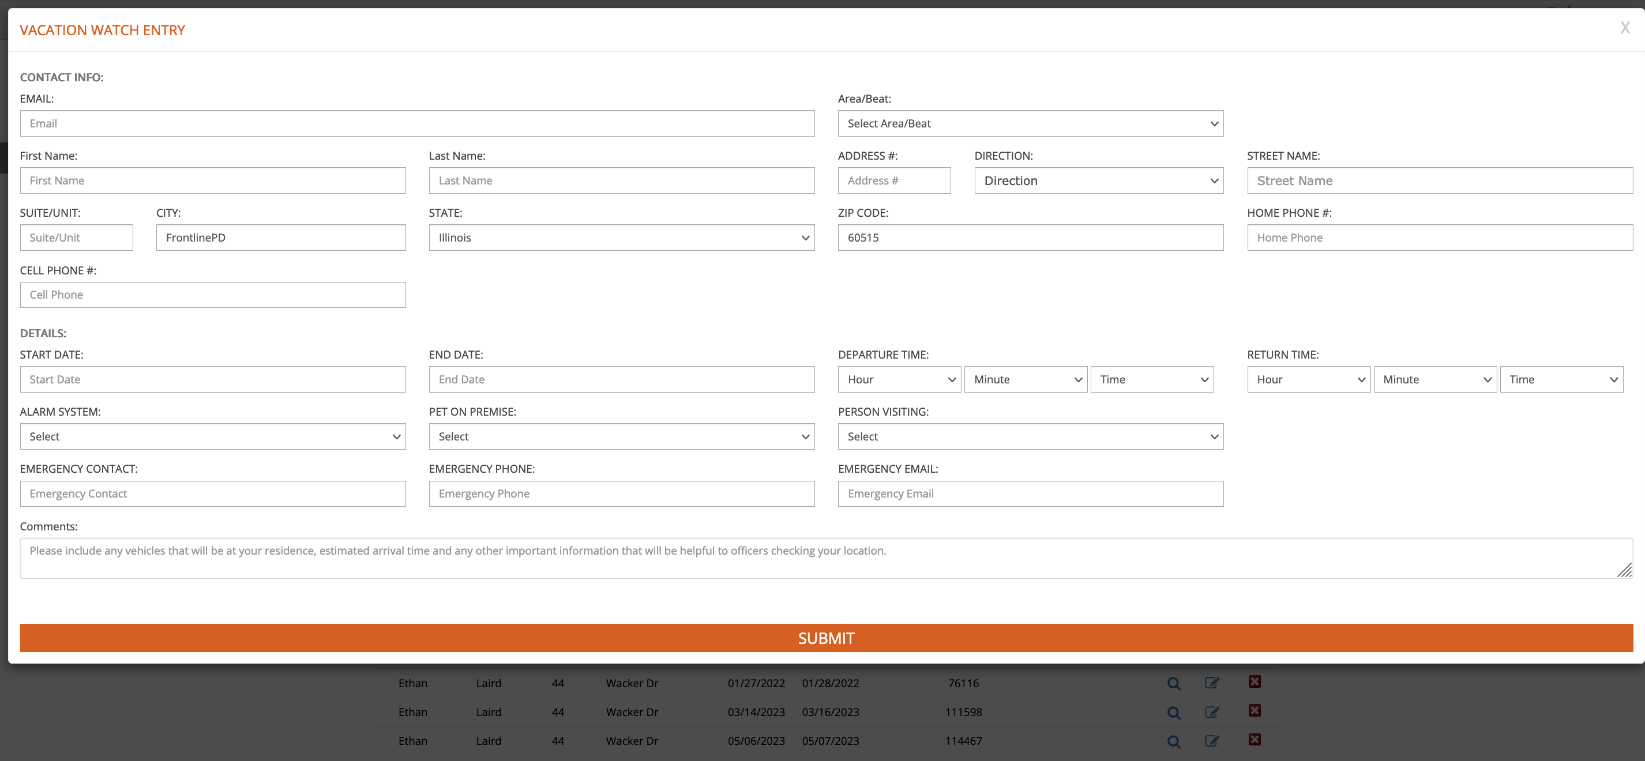Click into the Email input field
The width and height of the screenshot is (1645, 761).
tap(416, 123)
